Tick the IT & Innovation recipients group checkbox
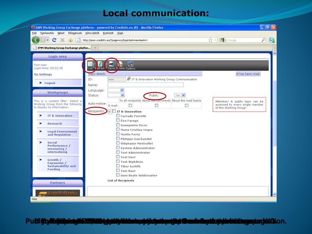Viewport: 312px width, 234px height. click(114, 111)
